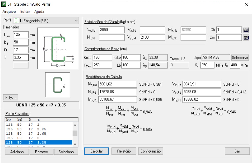Click the bw dimension input field

click(21, 35)
